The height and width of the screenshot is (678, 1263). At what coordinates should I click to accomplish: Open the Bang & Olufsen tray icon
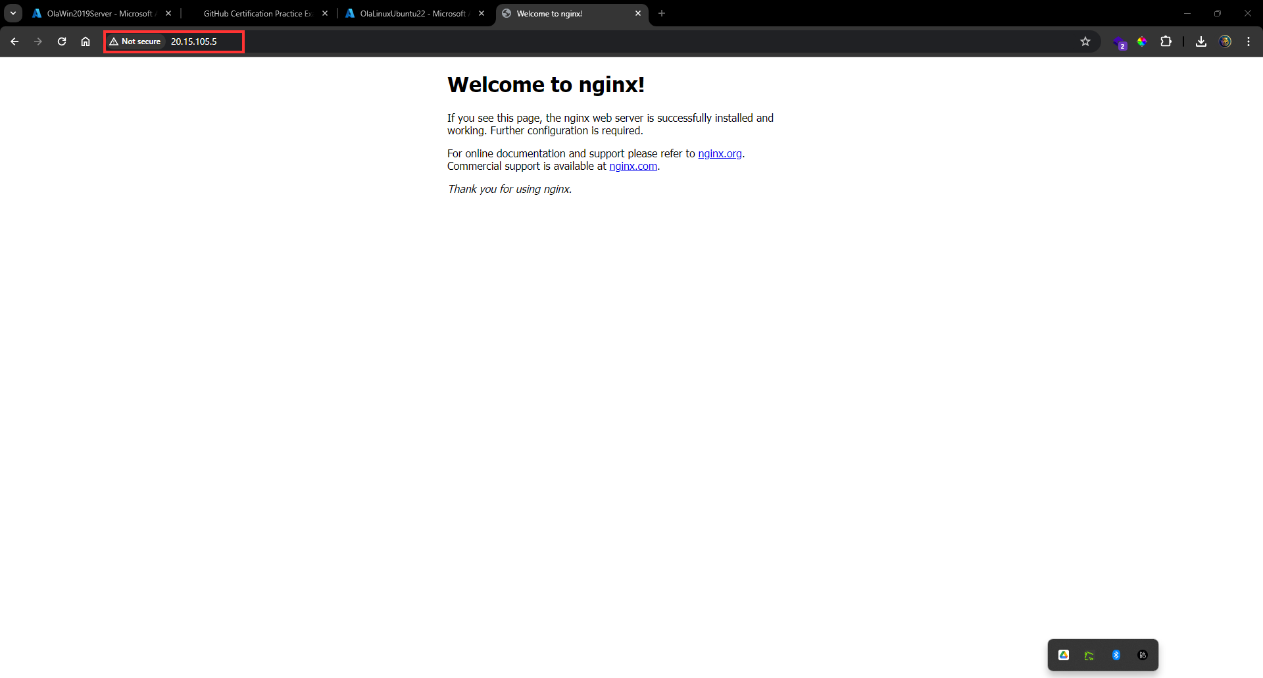click(x=1142, y=654)
